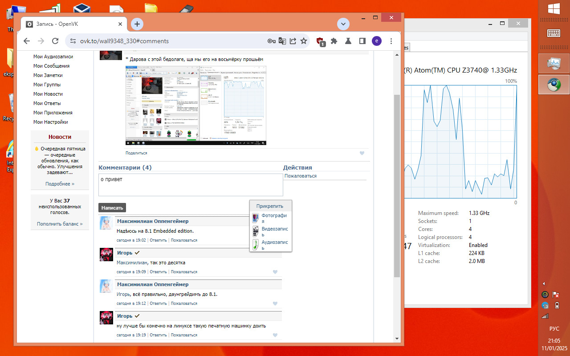570x356 pixels.
Task: Choose Фотография from the attach menu
Action: tap(273, 218)
